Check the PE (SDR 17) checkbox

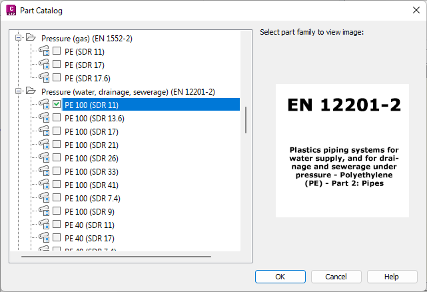(x=57, y=64)
